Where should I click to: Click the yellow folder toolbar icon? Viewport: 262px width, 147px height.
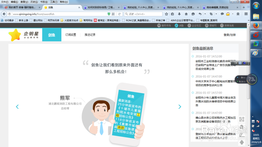pyautogui.click(x=228, y=14)
